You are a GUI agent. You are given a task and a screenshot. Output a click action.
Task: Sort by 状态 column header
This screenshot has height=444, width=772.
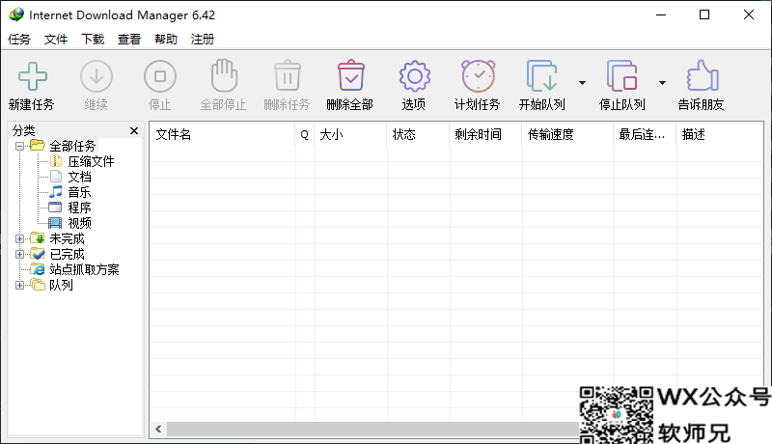[418, 134]
